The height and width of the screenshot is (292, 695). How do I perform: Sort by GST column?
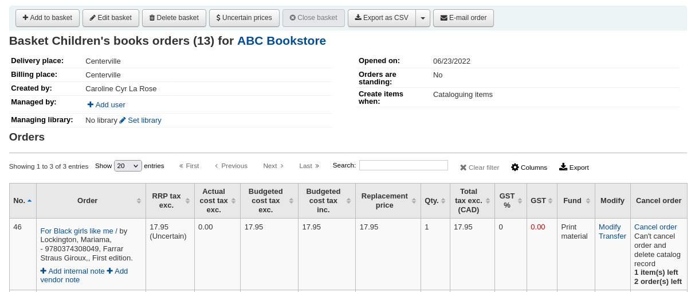coord(541,201)
